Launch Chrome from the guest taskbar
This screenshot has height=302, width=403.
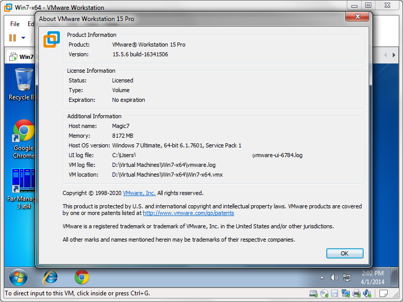coord(82,277)
